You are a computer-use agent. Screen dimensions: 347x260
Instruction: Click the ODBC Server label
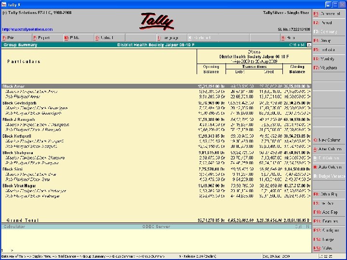point(156,227)
